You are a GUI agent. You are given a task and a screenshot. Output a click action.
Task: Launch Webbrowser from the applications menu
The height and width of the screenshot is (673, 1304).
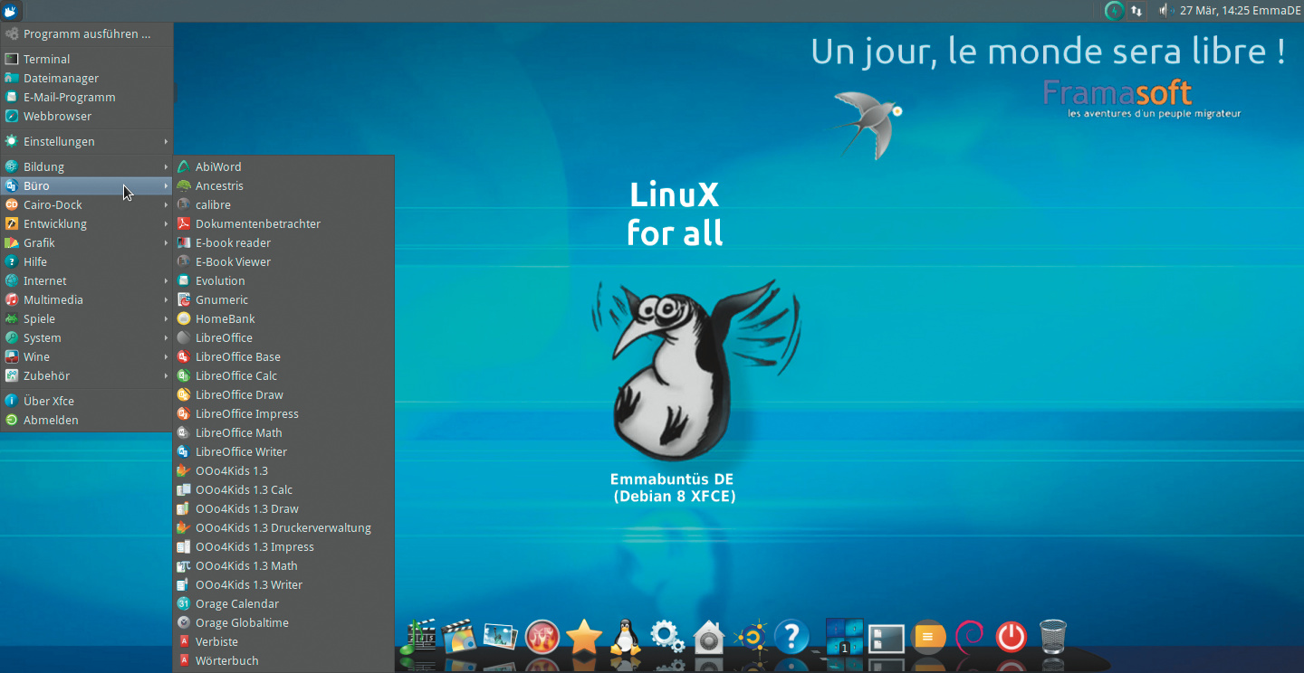click(87, 116)
